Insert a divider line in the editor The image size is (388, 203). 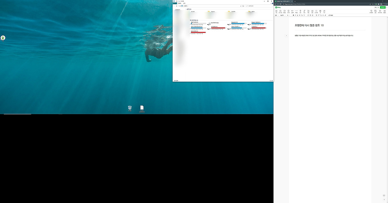point(296,11)
